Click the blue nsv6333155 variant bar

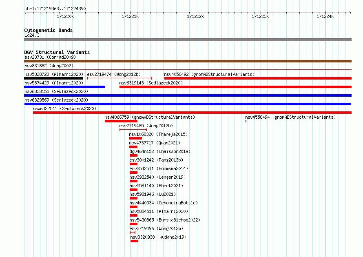[188, 95]
